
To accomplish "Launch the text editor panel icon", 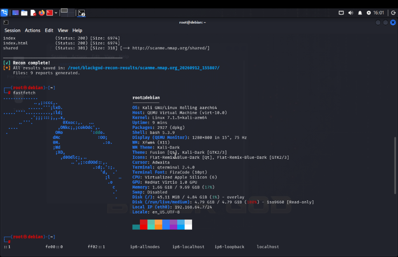I will pyautogui.click(x=33, y=13).
